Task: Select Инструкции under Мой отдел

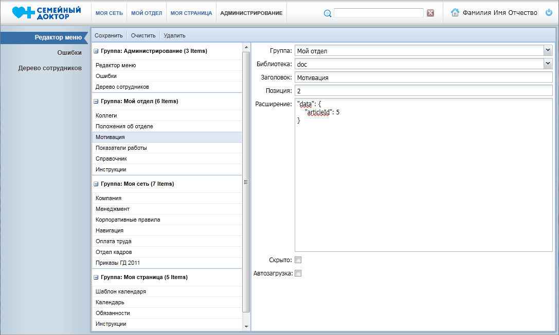Action: point(167,170)
